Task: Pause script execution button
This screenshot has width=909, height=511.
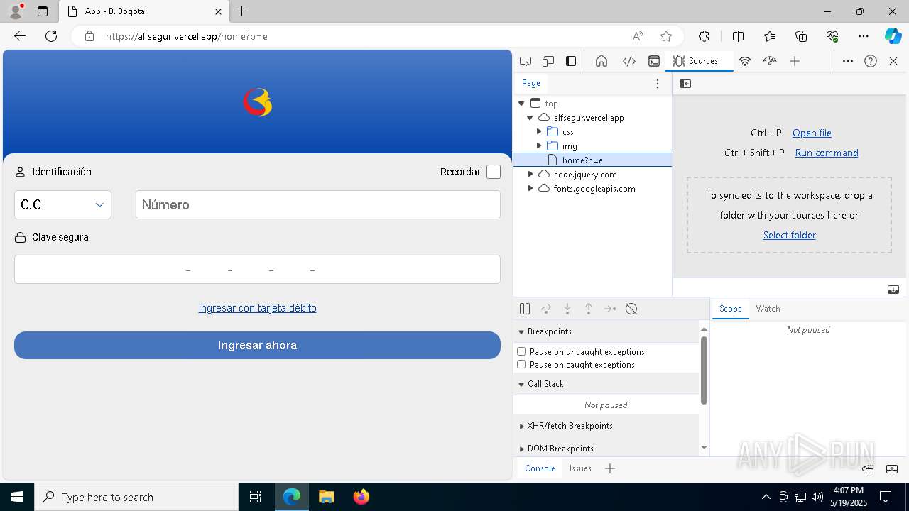Action: (x=525, y=309)
